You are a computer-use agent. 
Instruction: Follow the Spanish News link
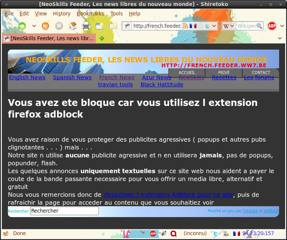(x=72, y=77)
